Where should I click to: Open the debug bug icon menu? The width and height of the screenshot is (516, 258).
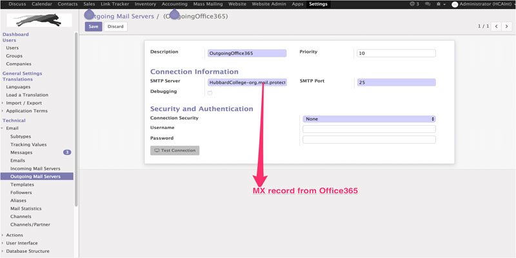441,5
